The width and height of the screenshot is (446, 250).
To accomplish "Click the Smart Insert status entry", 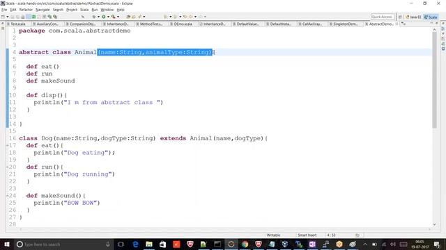I will click(x=307, y=235).
